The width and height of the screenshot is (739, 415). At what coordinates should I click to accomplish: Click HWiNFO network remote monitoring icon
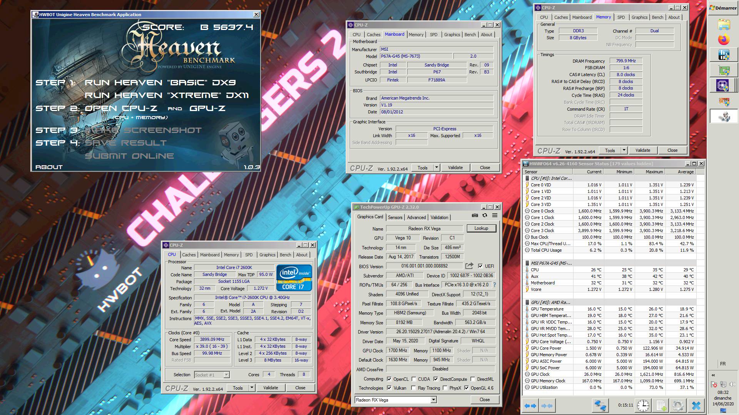[600, 406]
